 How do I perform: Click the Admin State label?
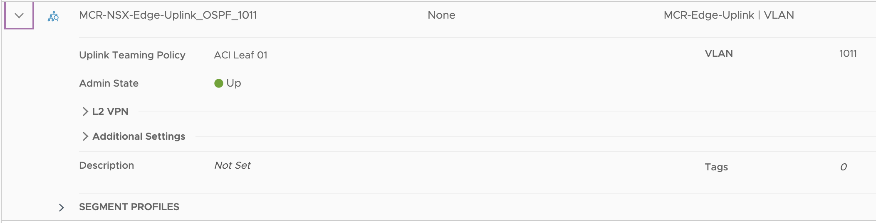(x=109, y=83)
